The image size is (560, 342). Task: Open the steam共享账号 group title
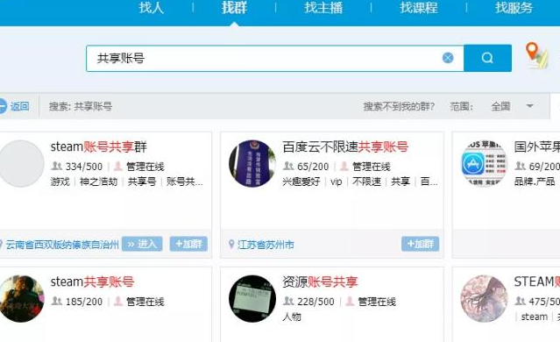point(92,281)
